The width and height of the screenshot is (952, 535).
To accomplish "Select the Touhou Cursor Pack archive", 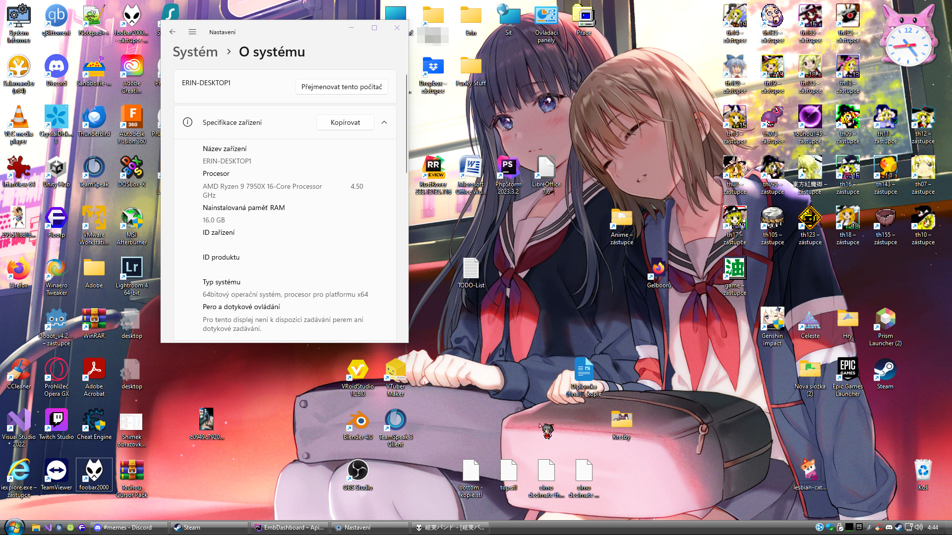I will coord(132,478).
